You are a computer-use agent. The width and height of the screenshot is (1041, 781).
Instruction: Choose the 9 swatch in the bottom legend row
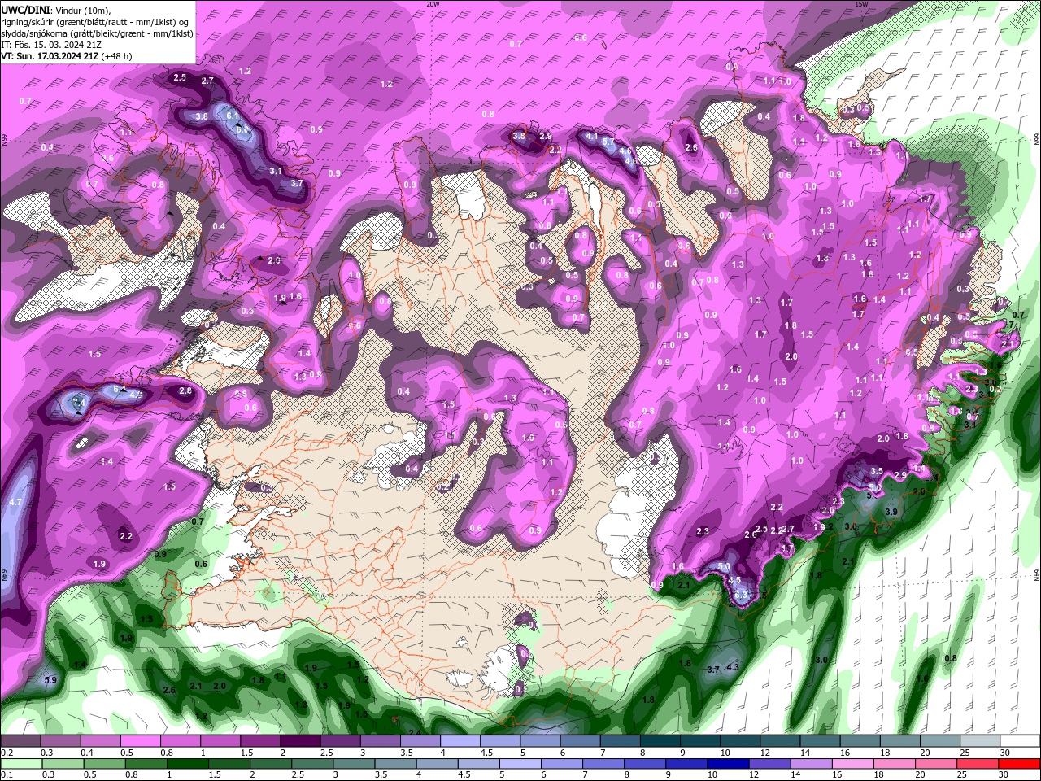685,764
